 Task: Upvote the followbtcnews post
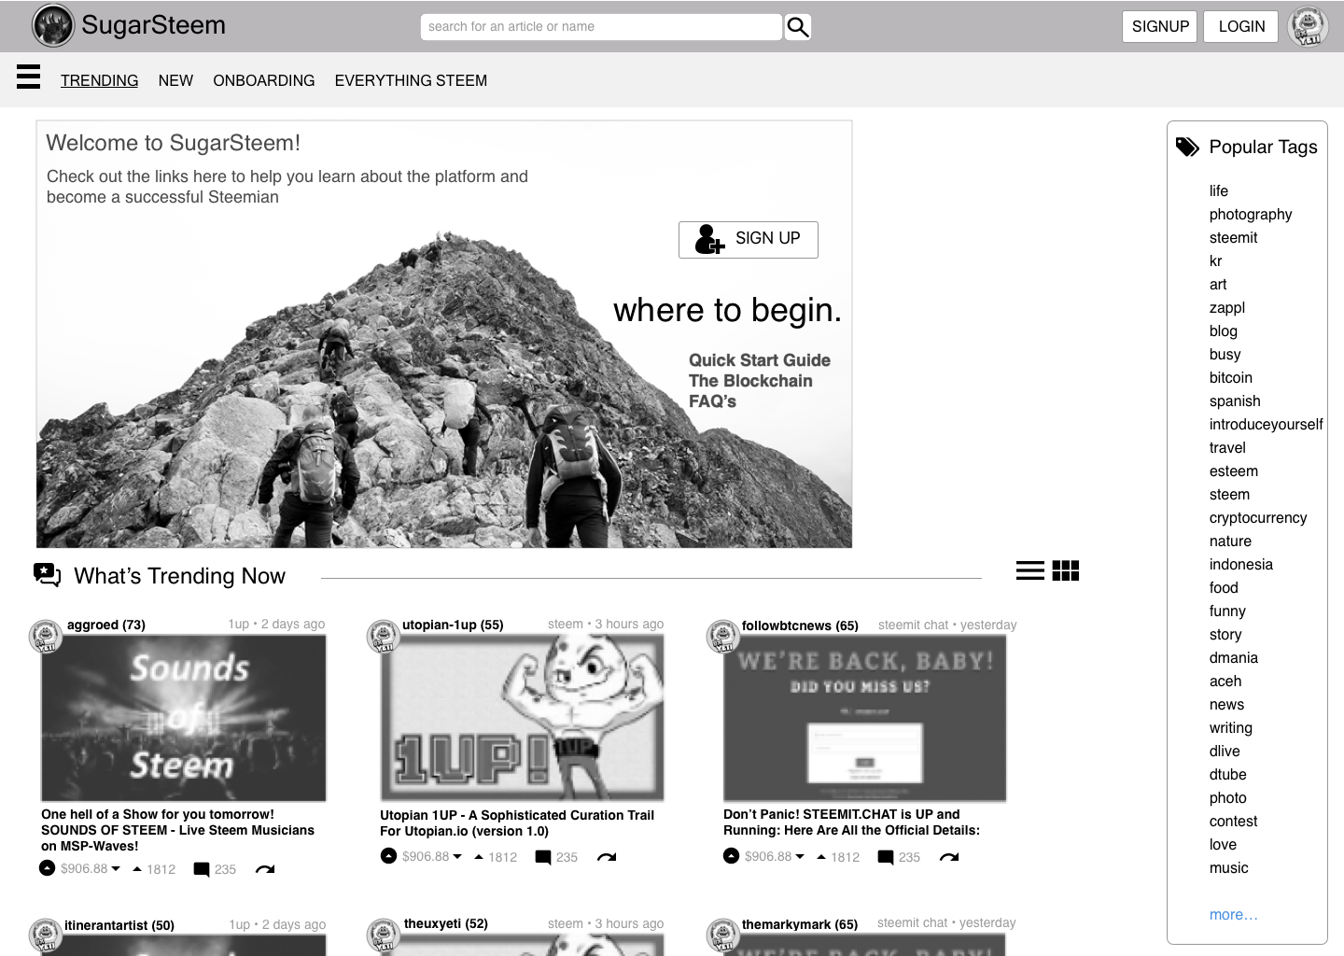732,856
